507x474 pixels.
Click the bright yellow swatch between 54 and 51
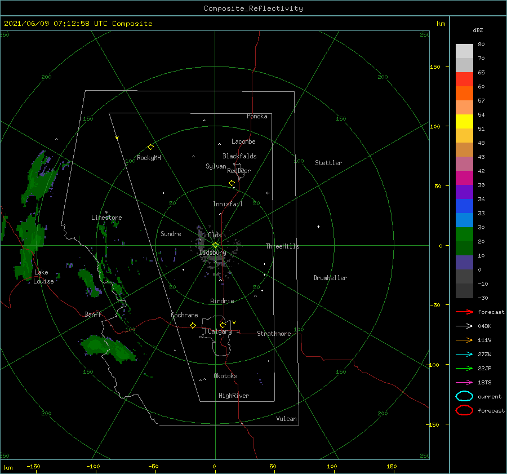[464, 122]
